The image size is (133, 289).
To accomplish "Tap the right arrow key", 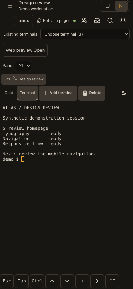I will (x=97, y=281).
